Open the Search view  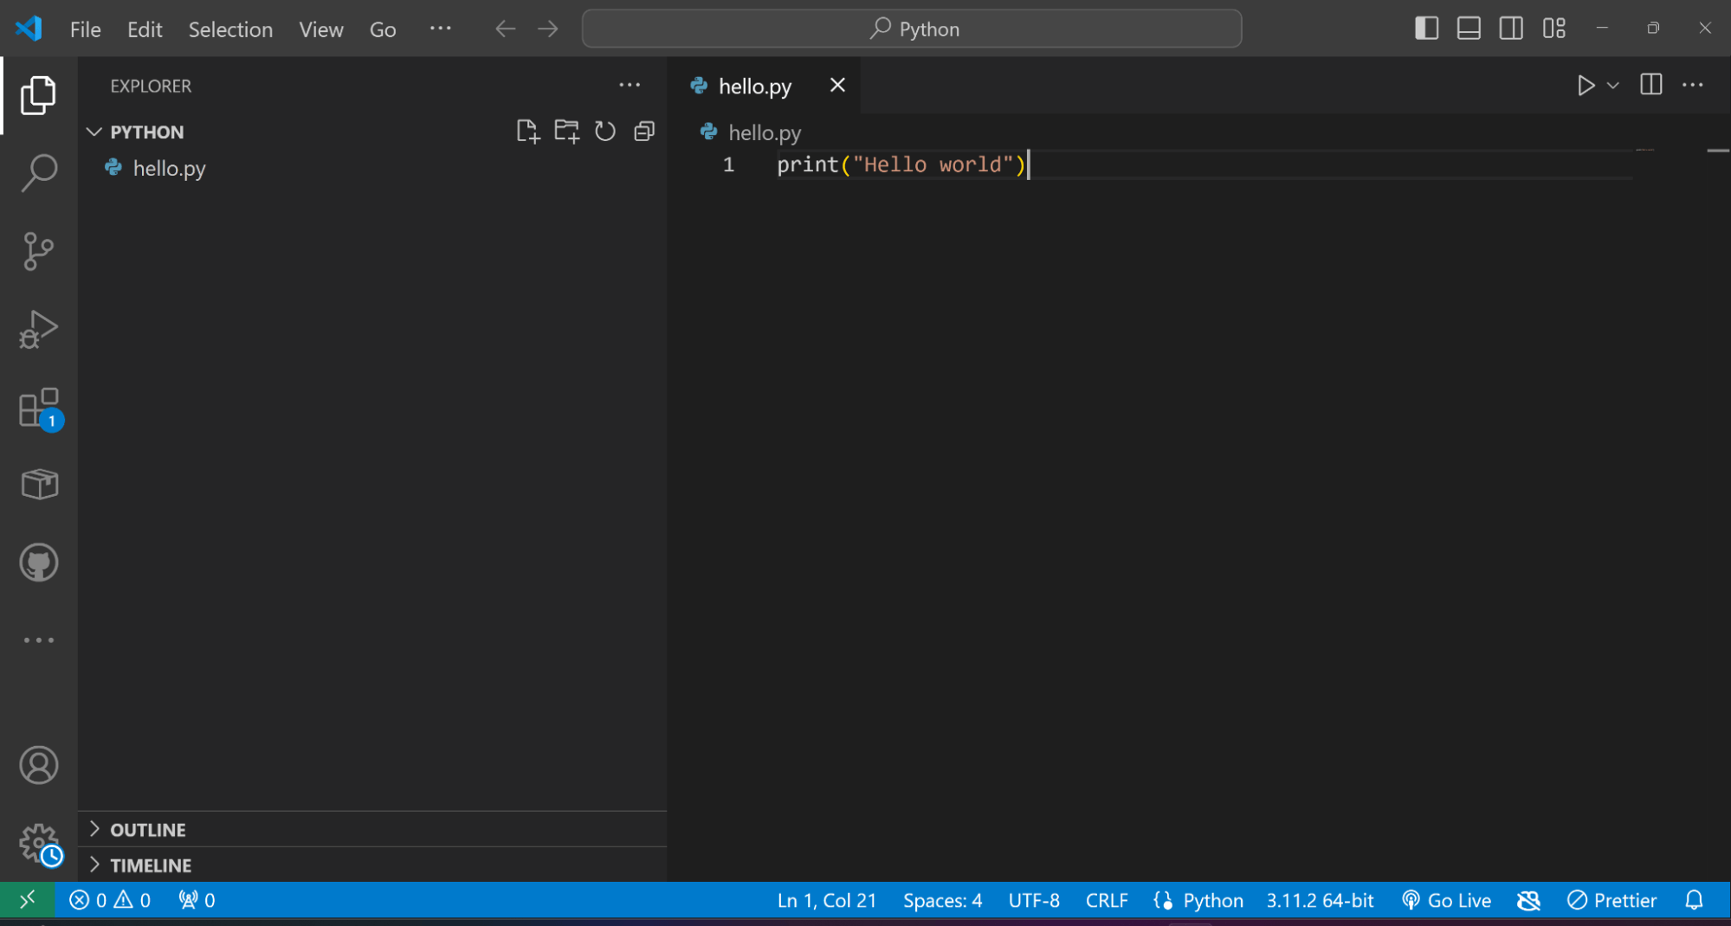[x=38, y=173]
